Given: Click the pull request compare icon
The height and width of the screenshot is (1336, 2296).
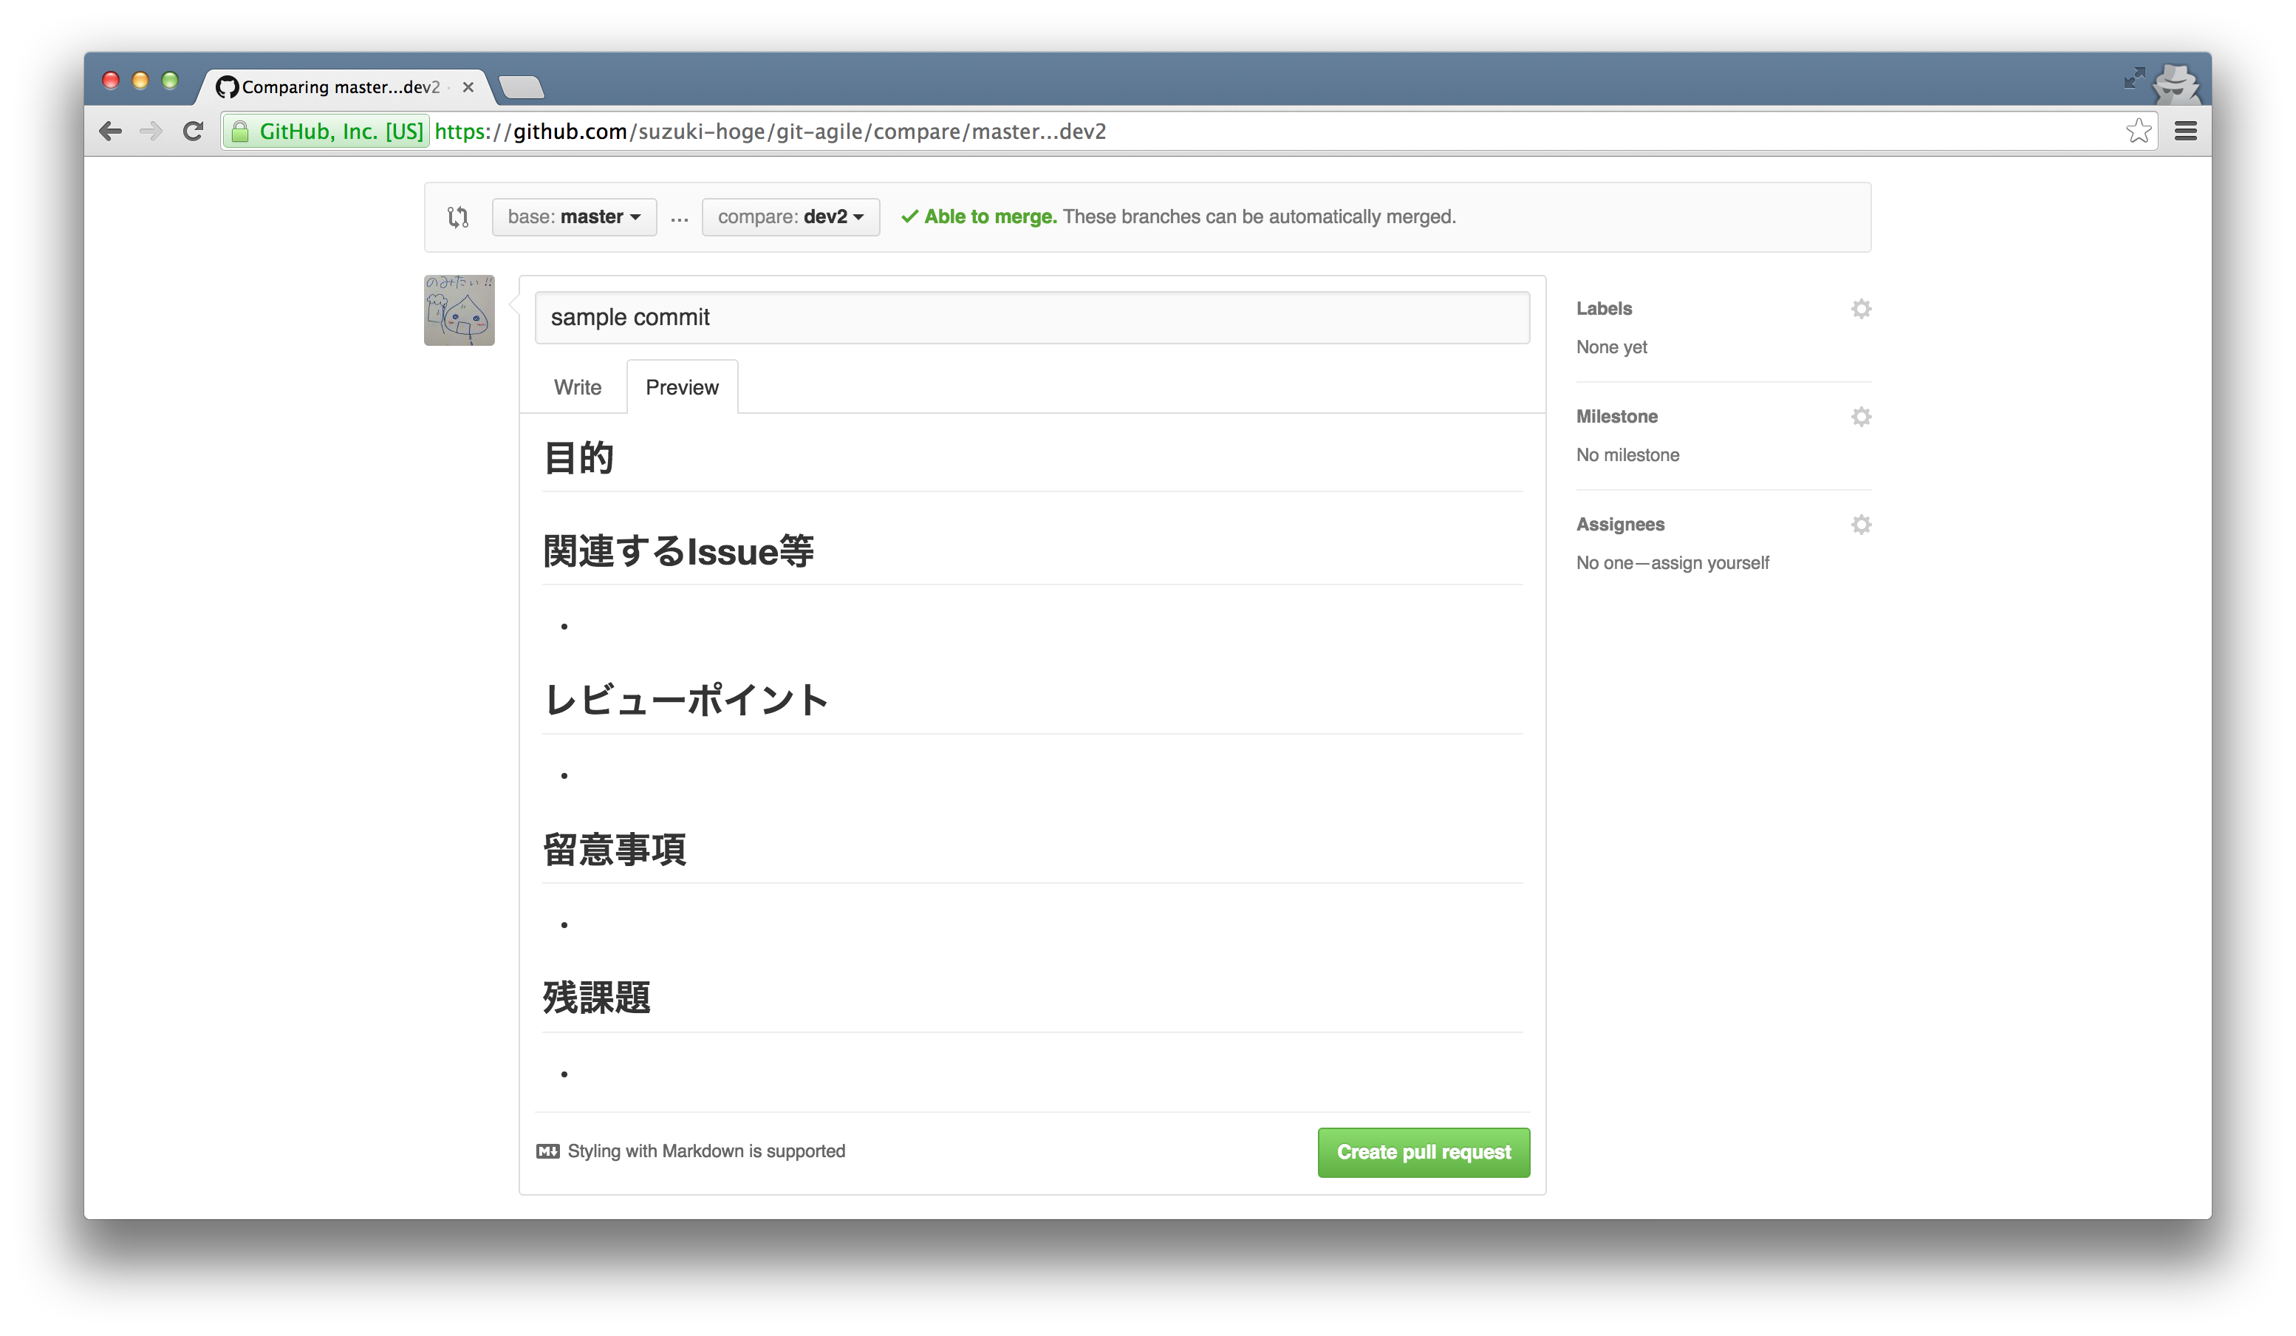Looking at the screenshot, I should coord(458,217).
